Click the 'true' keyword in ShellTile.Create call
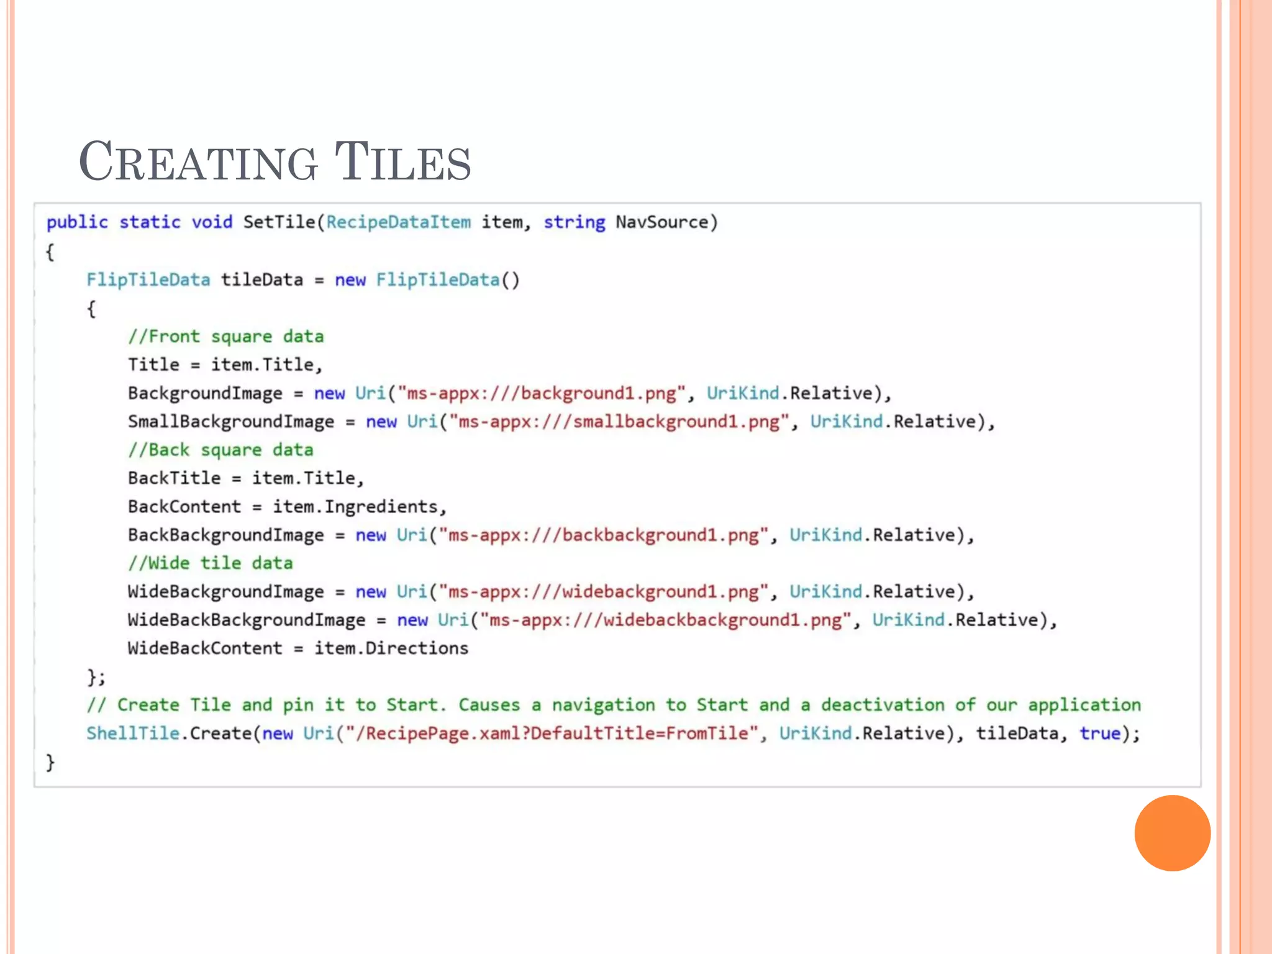This screenshot has width=1272, height=954. (x=1100, y=734)
